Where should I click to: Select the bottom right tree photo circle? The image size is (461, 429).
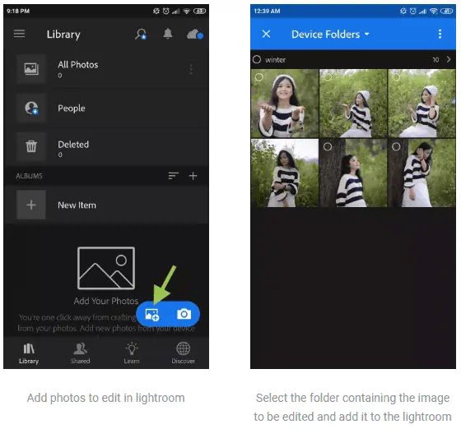(x=396, y=147)
